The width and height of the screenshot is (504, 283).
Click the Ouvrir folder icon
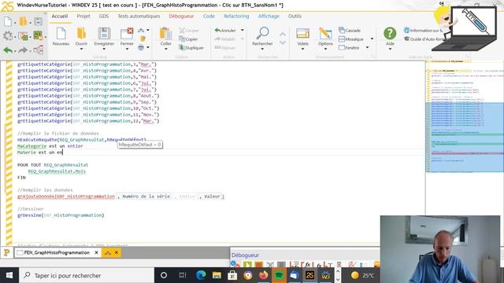click(x=81, y=33)
